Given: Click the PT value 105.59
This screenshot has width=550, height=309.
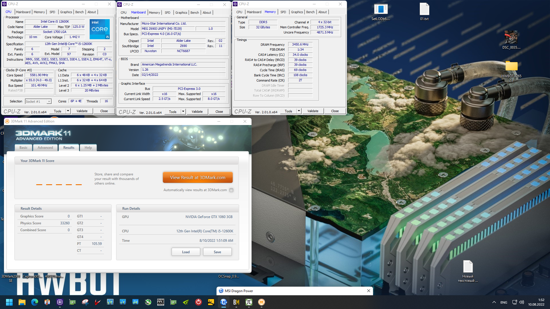Looking at the screenshot, I should pos(97,244).
